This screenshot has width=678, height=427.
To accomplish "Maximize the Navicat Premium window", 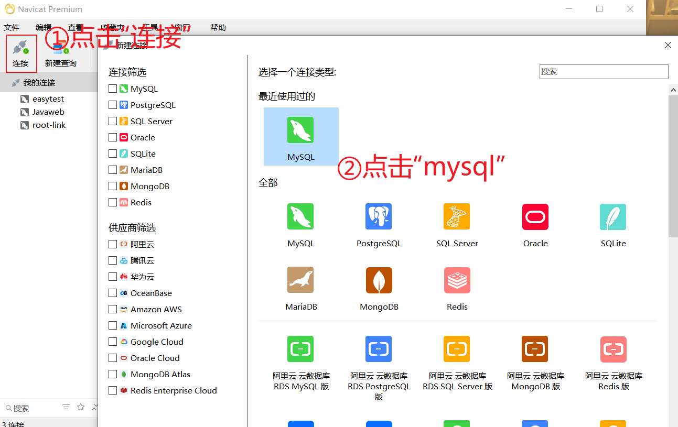I will [599, 9].
